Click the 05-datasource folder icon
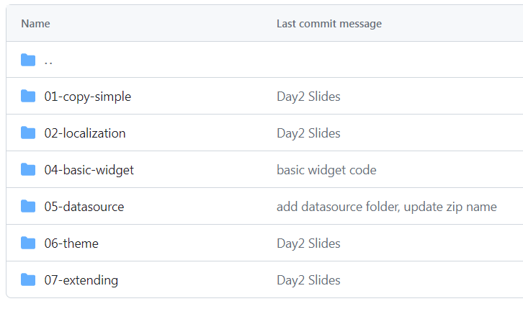Image resolution: width=523 pixels, height=309 pixels. pyautogui.click(x=28, y=207)
